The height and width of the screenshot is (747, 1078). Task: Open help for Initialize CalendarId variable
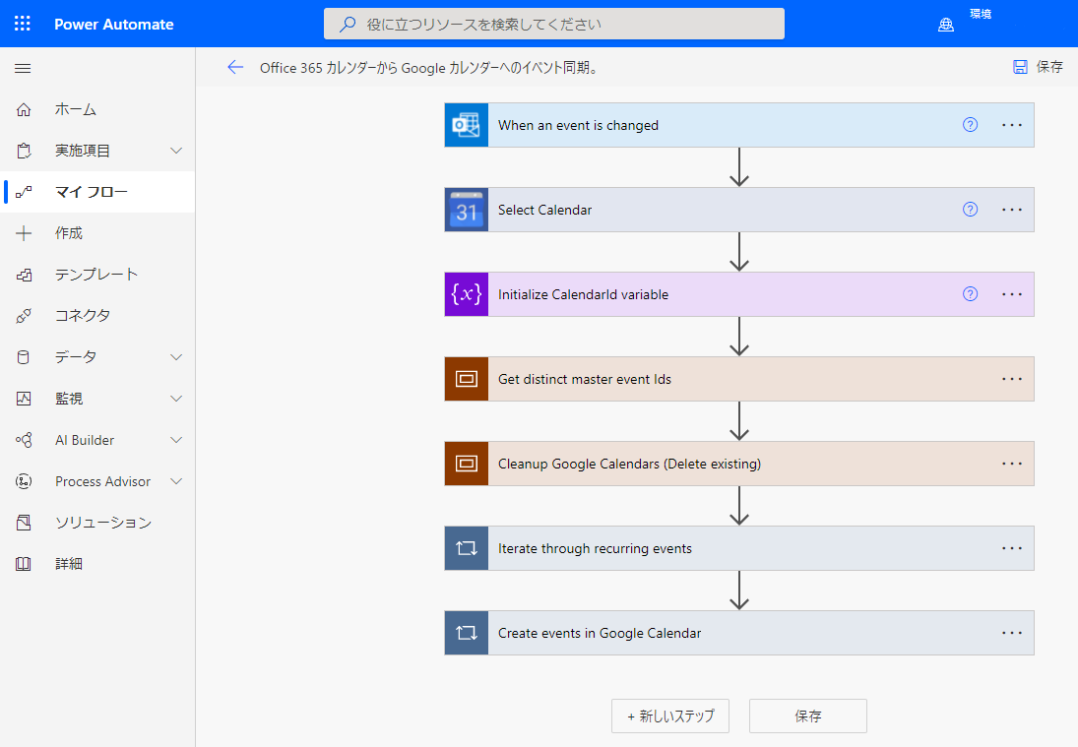coord(970,293)
